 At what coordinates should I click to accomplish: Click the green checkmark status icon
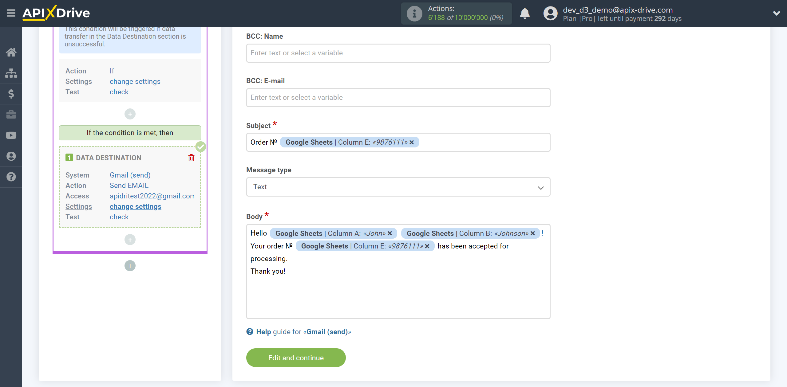coord(201,147)
